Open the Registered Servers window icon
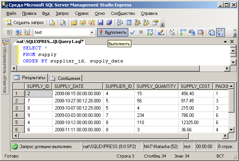Screen dimensions: 239x161 (x=120, y=22)
